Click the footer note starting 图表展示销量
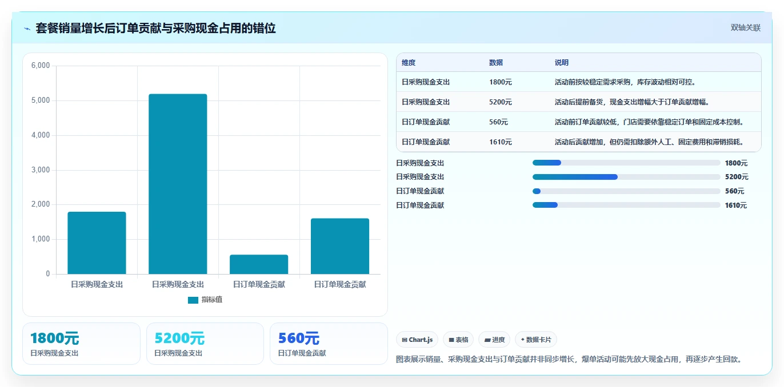This screenshot has width=784, height=387. coord(570,359)
